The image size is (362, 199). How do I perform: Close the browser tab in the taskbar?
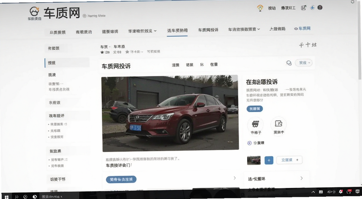click(x=61, y=197)
